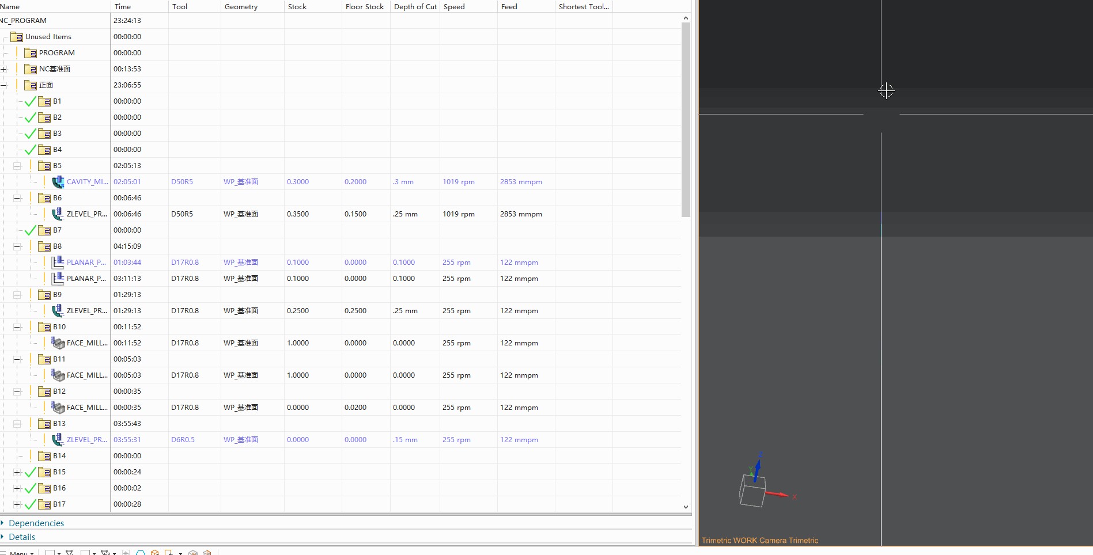Select PLANAR_P operation icon with time 03:11:13
Image resolution: width=1093 pixels, height=555 pixels.
58,279
